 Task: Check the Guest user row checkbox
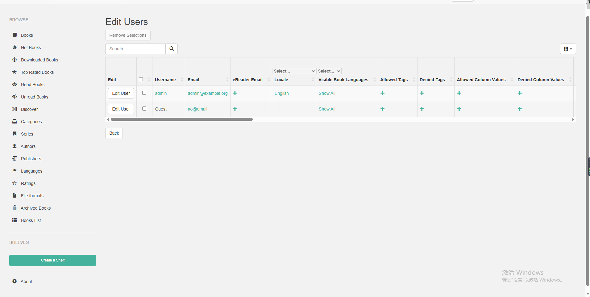144,109
